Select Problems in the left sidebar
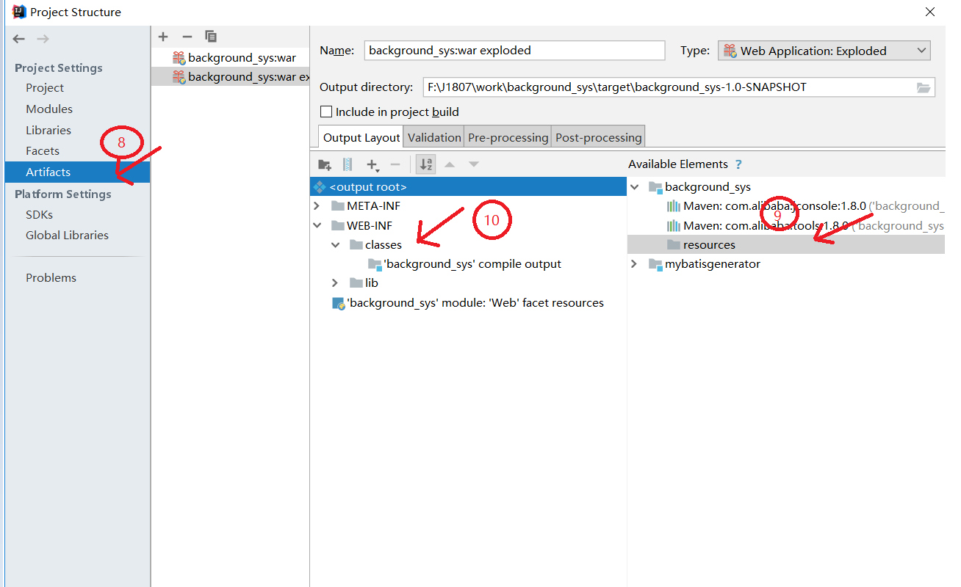Screen dimensions: 961x587 (x=51, y=277)
